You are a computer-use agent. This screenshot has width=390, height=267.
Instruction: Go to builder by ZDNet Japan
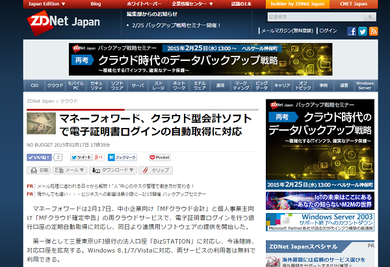(x=298, y=4)
